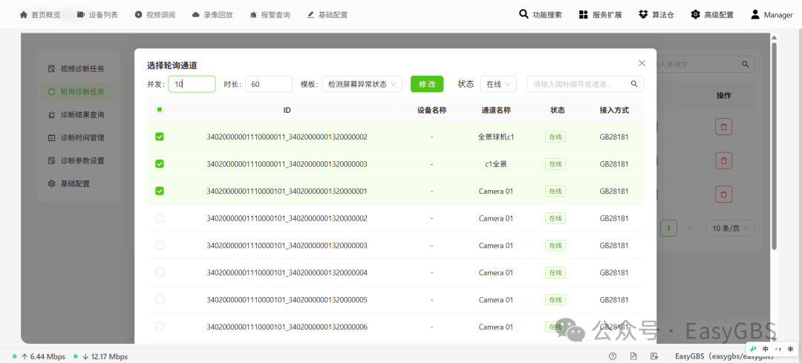Open sidebar 基础配置 gear item

click(x=78, y=183)
